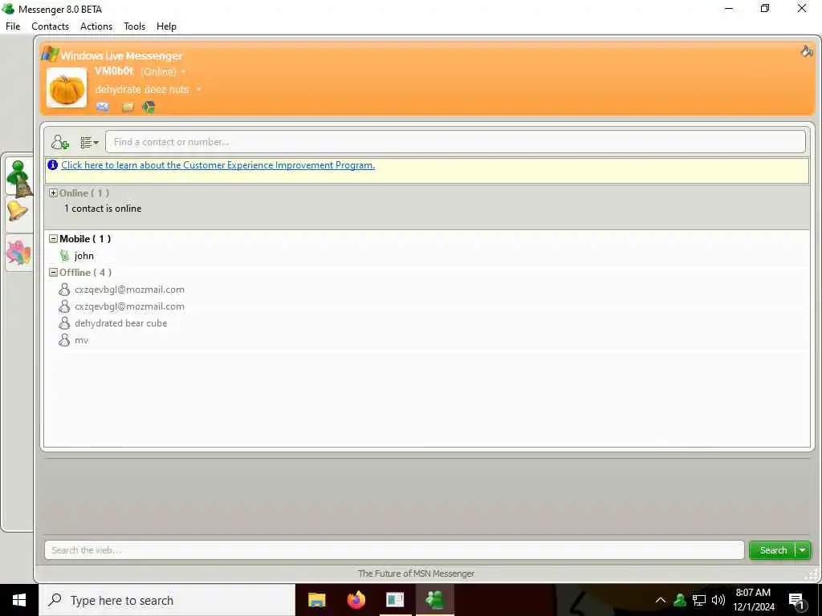The height and width of the screenshot is (616, 822).
Task: Click the Find a contact or number field
Action: (x=455, y=142)
